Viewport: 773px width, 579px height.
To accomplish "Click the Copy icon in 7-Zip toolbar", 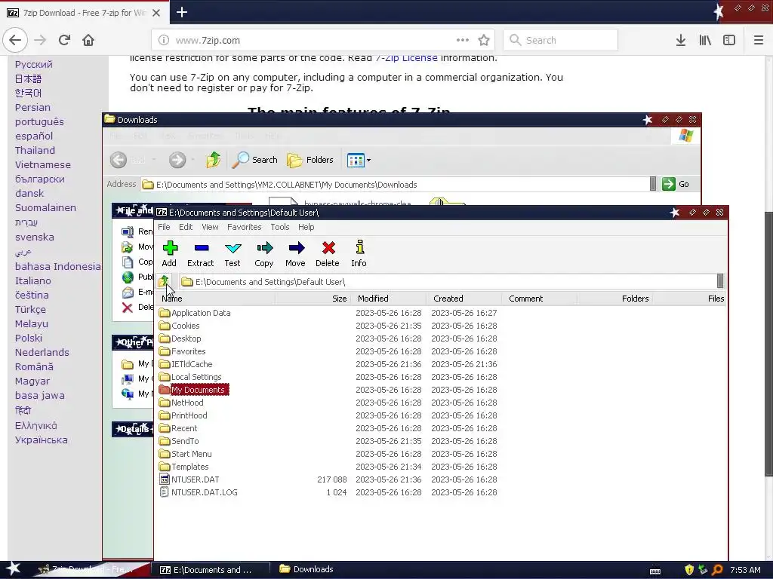I will 264,254.
